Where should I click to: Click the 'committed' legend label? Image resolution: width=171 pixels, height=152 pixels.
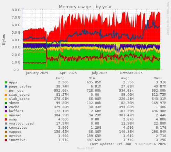[18, 128]
